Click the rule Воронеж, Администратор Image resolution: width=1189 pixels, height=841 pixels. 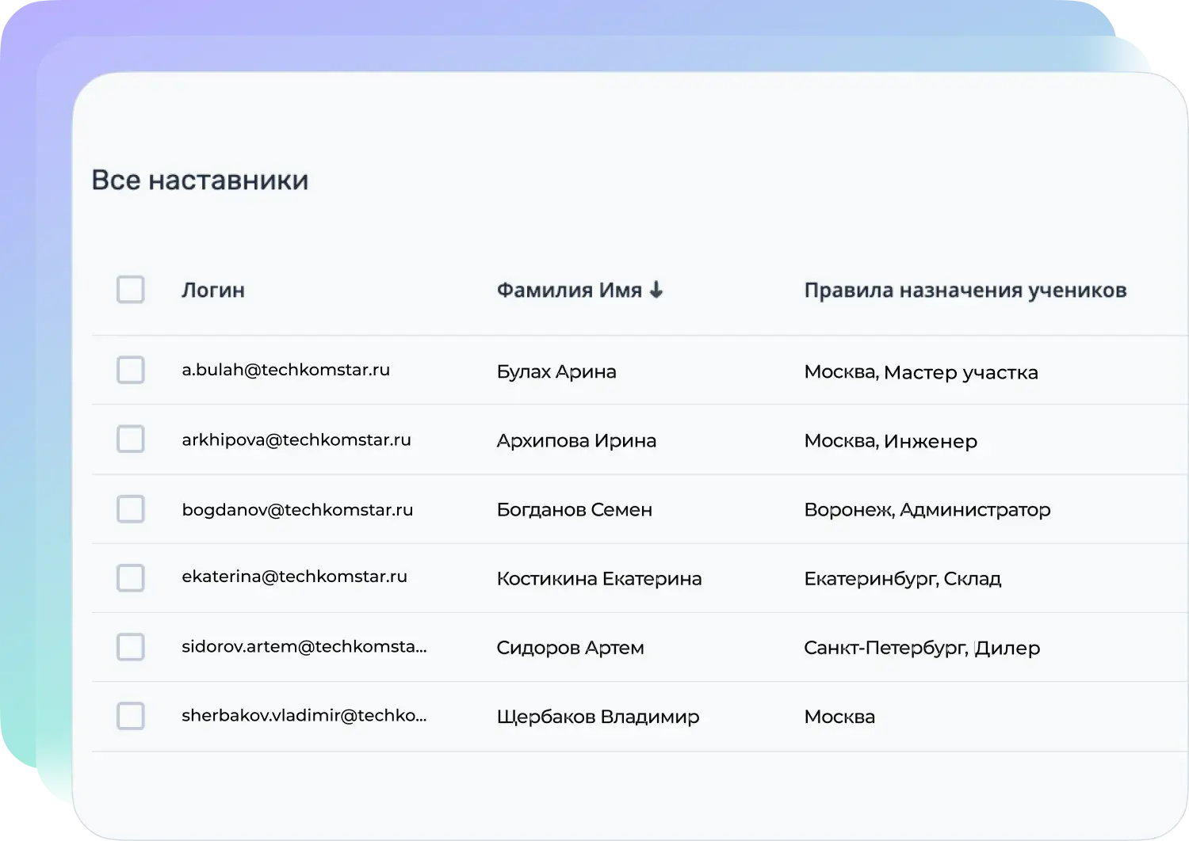pos(927,510)
